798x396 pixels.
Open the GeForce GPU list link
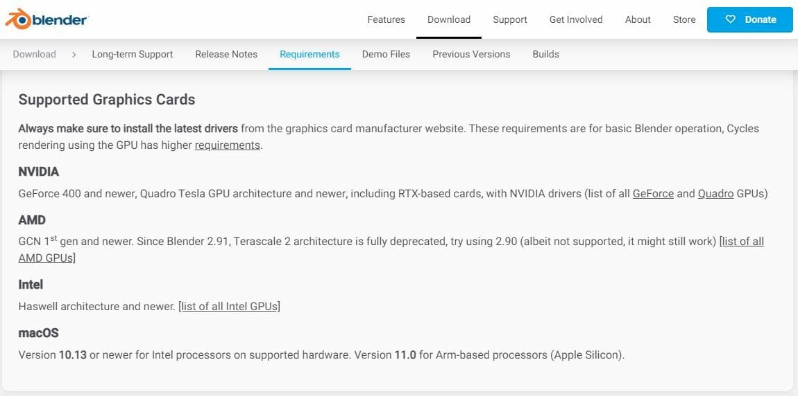tap(653, 193)
